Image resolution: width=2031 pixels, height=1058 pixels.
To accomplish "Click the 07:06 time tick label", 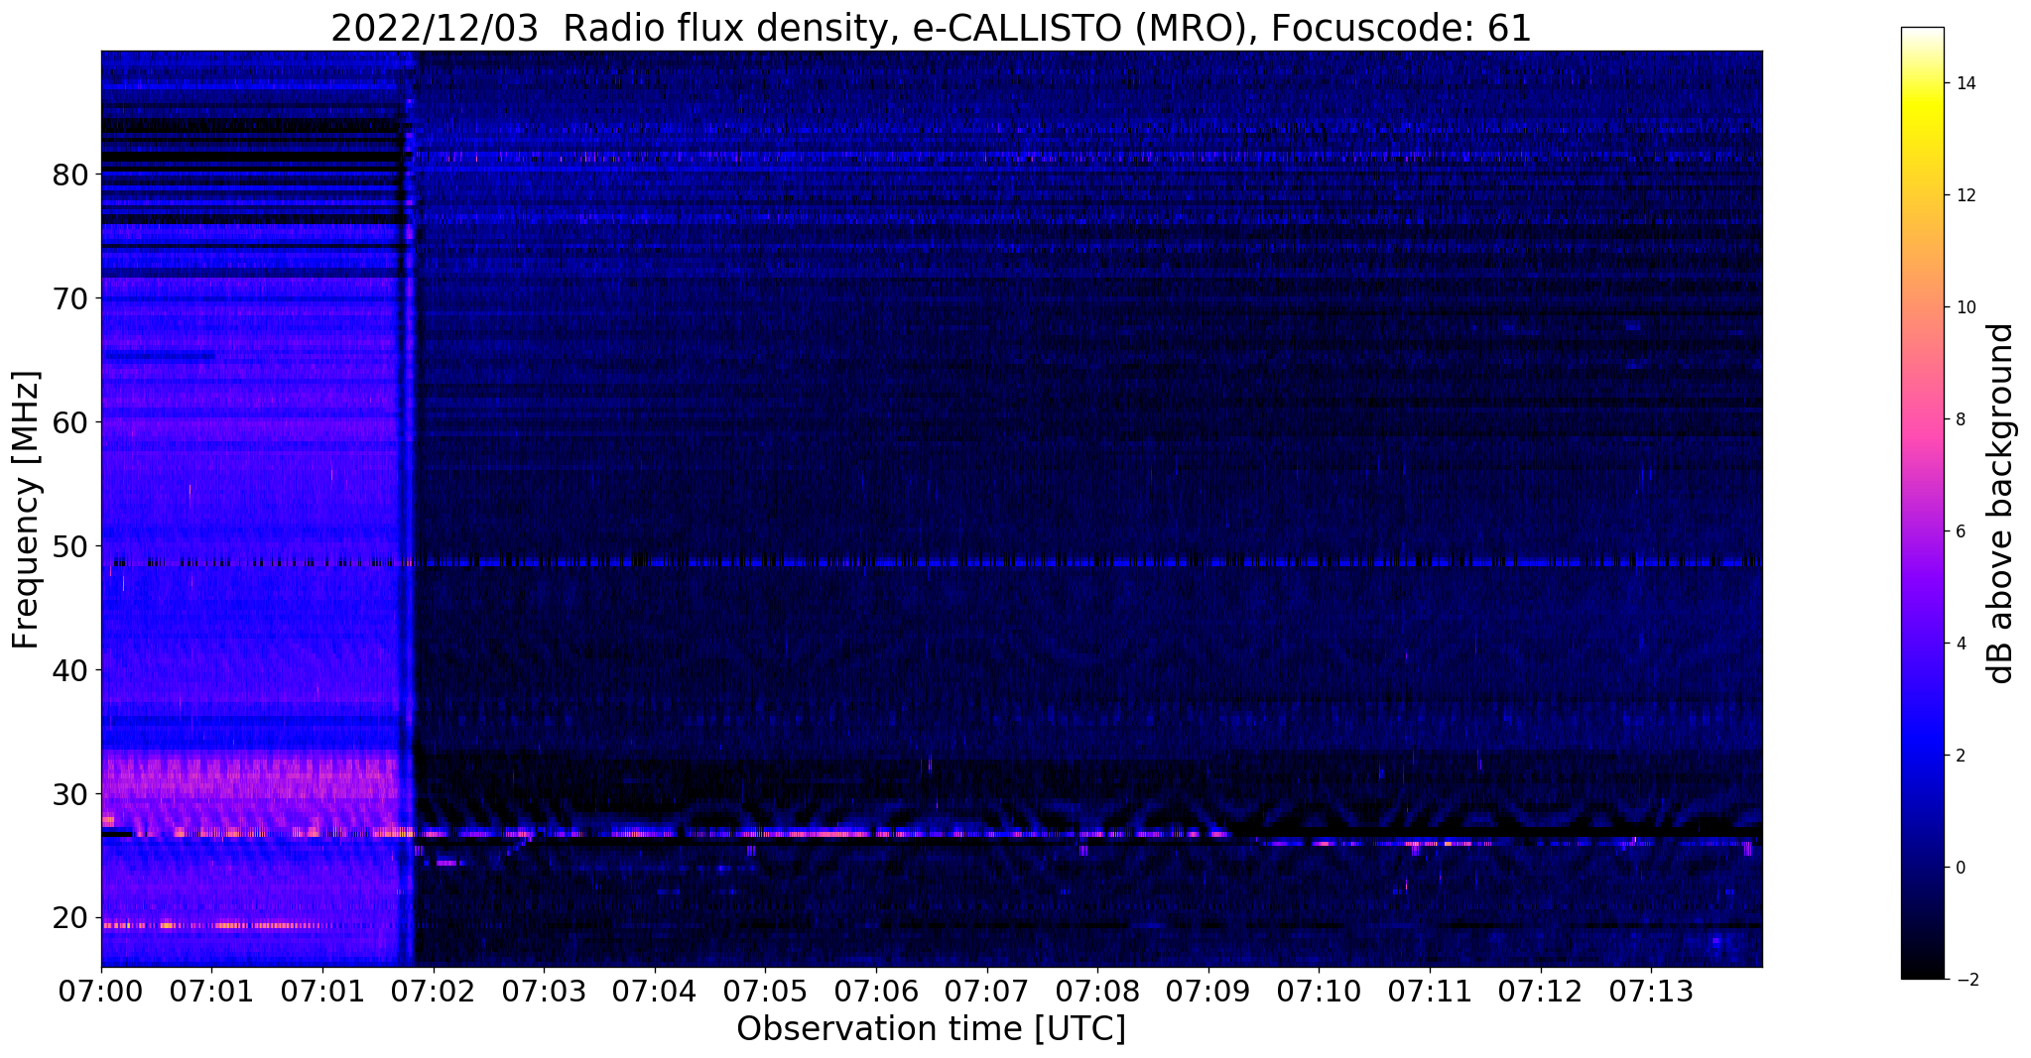I will (876, 993).
